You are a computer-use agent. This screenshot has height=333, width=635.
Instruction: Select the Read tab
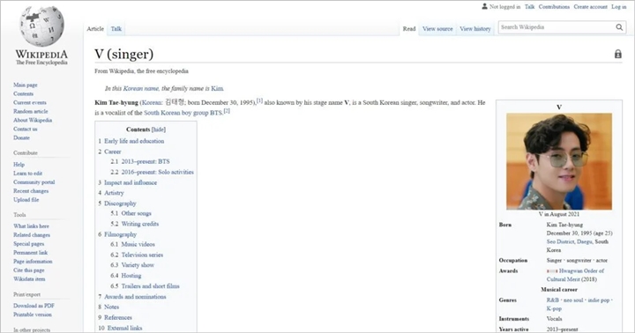click(x=409, y=29)
